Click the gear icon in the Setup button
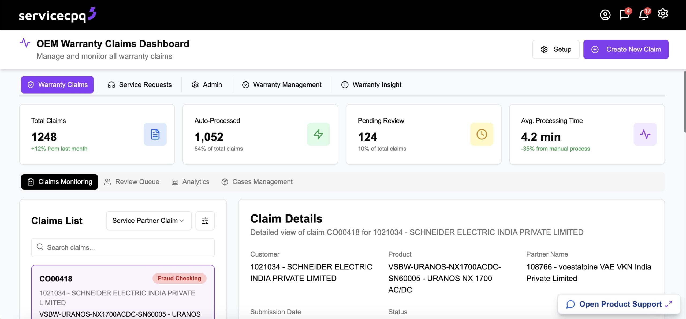 click(x=544, y=50)
